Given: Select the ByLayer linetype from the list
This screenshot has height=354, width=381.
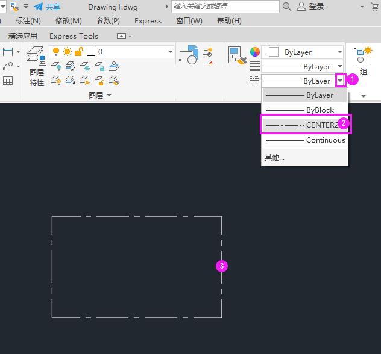Looking at the screenshot, I should coord(304,95).
